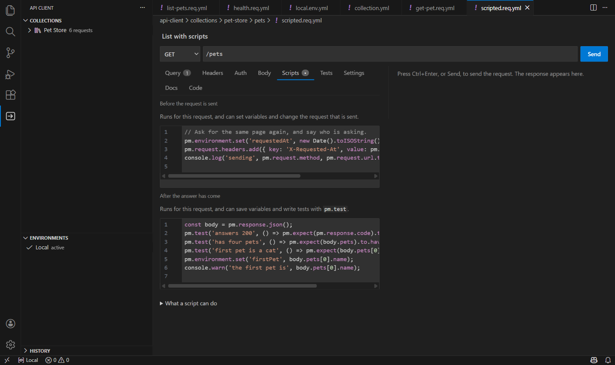
Task: Open the request Settings tab
Action: pos(354,73)
